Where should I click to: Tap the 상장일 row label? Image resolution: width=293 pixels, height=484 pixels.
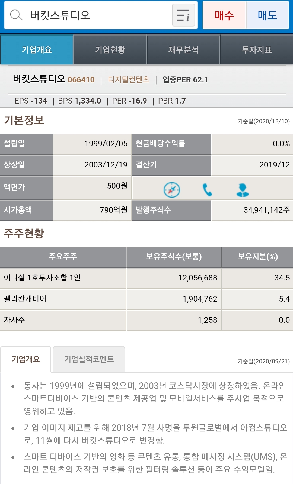pos(26,165)
